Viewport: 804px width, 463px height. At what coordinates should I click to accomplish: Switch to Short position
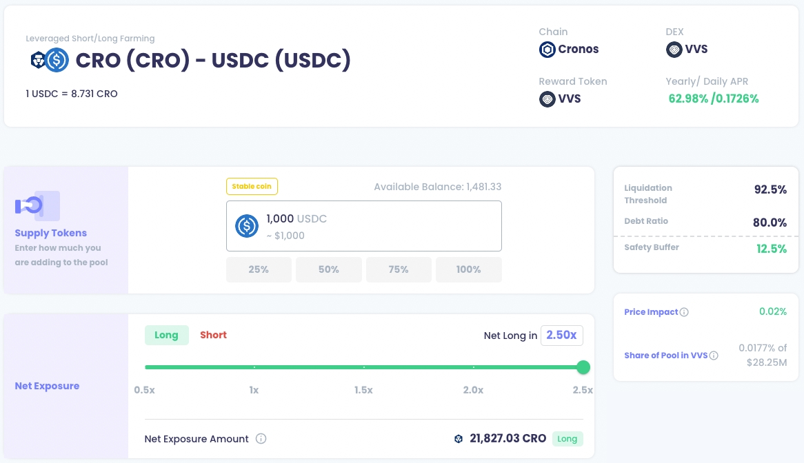click(213, 335)
